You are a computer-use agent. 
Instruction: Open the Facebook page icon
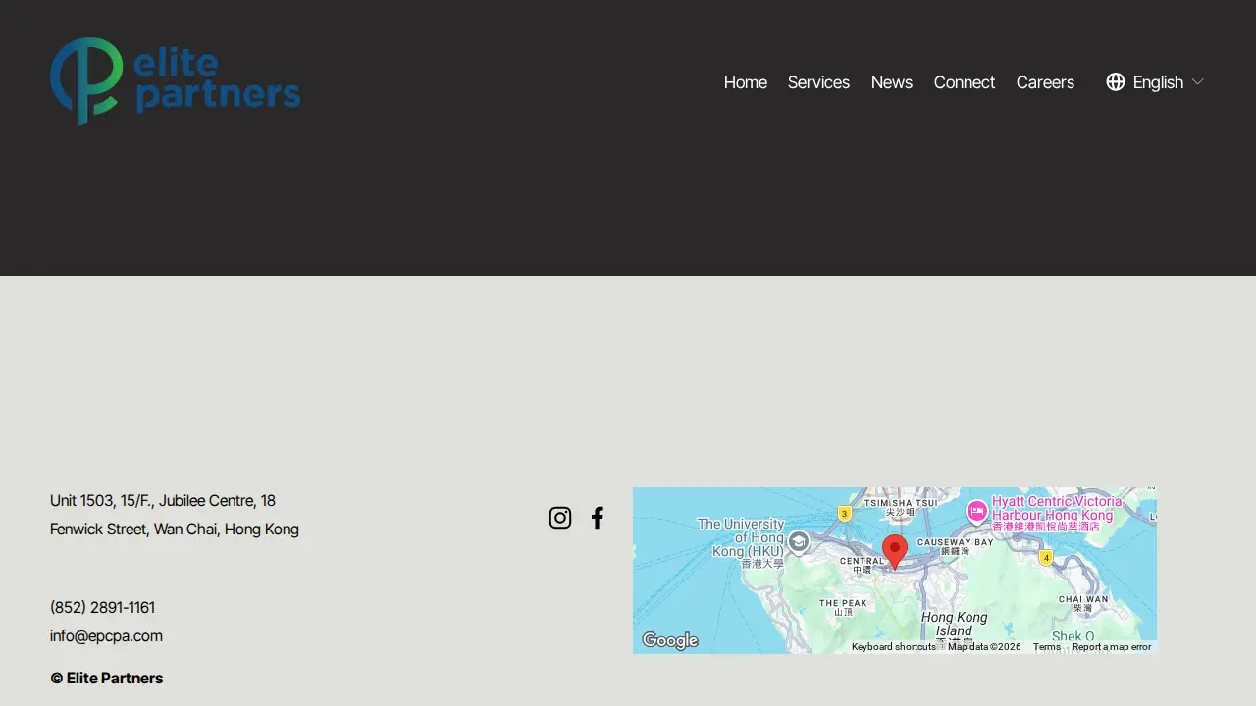click(x=598, y=518)
